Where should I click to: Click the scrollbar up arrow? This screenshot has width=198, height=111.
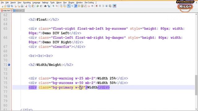pyautogui.click(x=196, y=14)
